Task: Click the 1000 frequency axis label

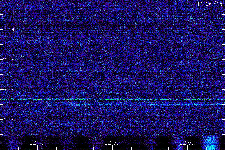Action: point(9,30)
